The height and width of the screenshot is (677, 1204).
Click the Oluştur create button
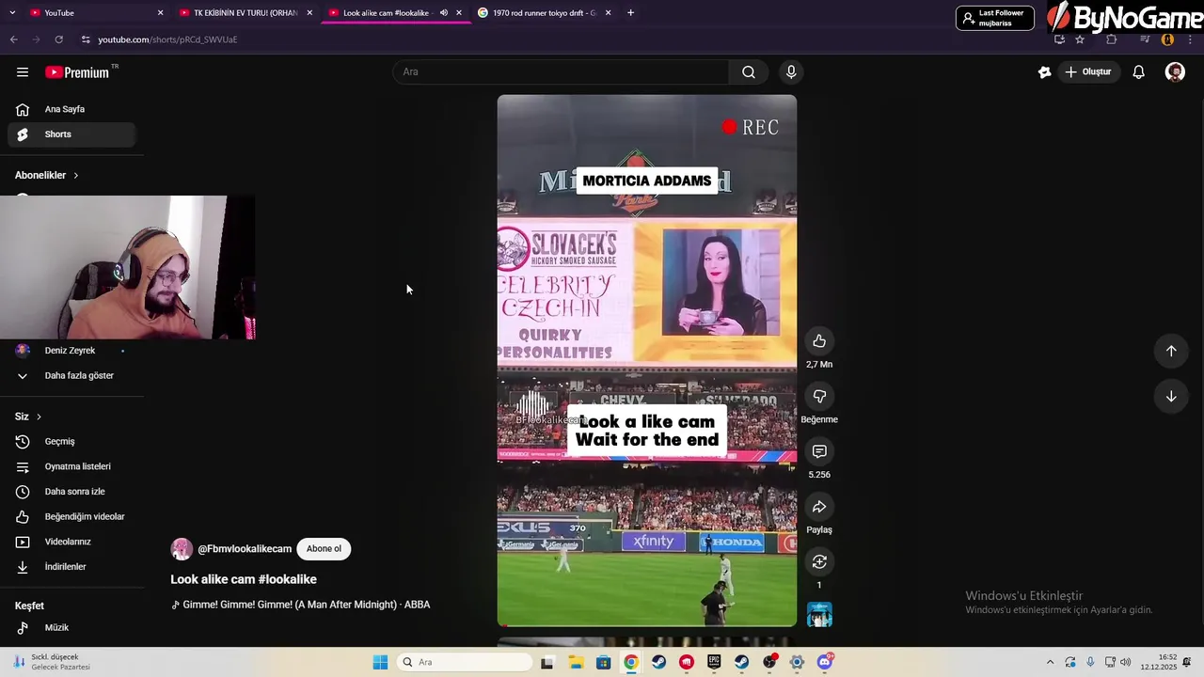coord(1088,72)
